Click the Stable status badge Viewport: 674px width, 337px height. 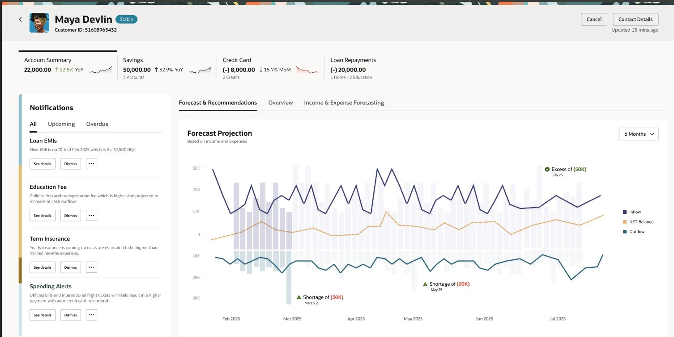point(126,19)
